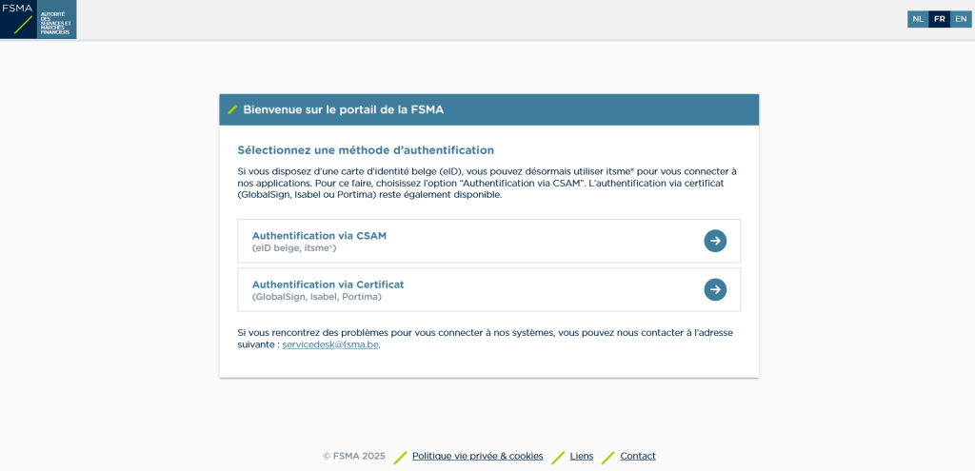
Task: Select the FR language option
Action: (x=940, y=19)
